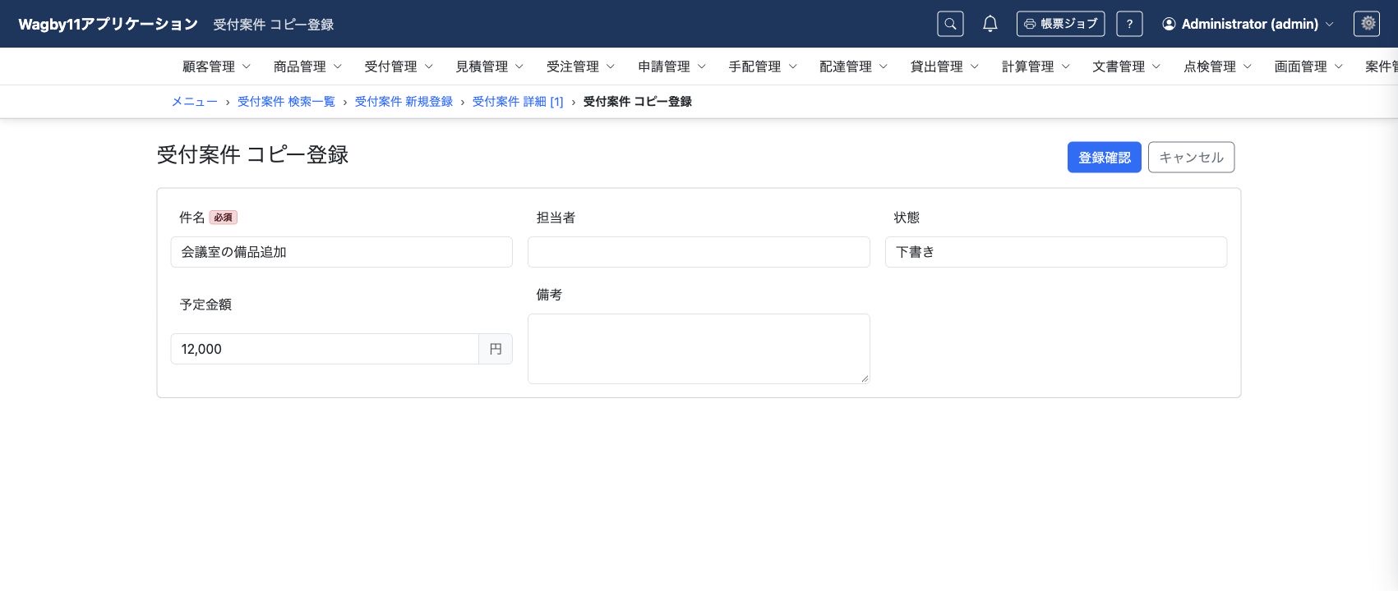Go to 受付案件 新規登録 breadcrumb
The image size is (1398, 591).
click(x=404, y=102)
